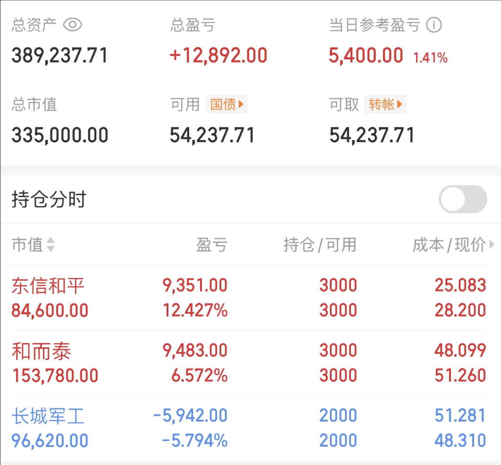This screenshot has width=501, height=465.
Task: Open 长城军工 stock holding
Action: tap(48, 416)
